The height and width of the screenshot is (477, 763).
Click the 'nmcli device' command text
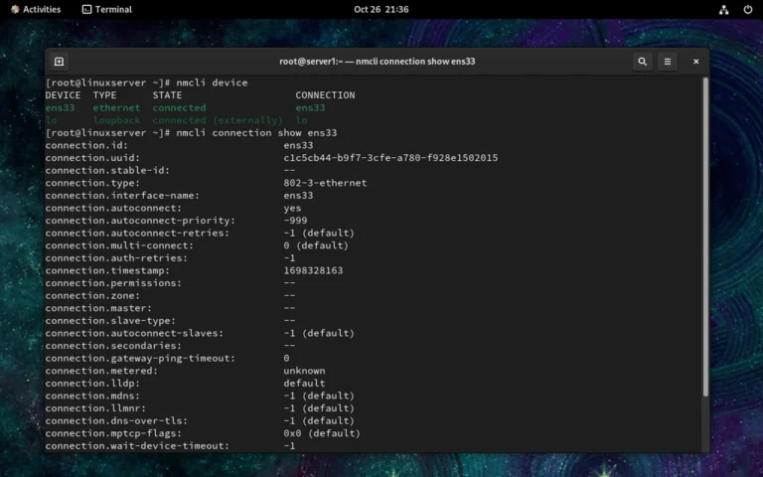pyautogui.click(x=212, y=82)
